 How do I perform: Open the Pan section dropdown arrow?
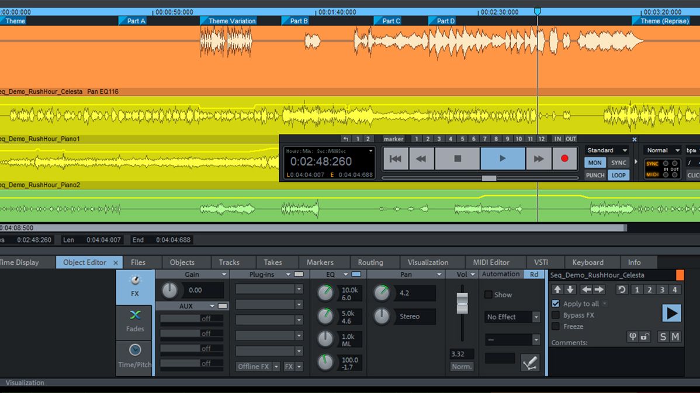(439, 275)
